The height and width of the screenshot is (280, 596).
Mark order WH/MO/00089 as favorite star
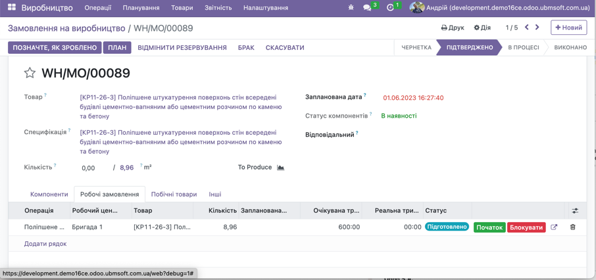(30, 73)
